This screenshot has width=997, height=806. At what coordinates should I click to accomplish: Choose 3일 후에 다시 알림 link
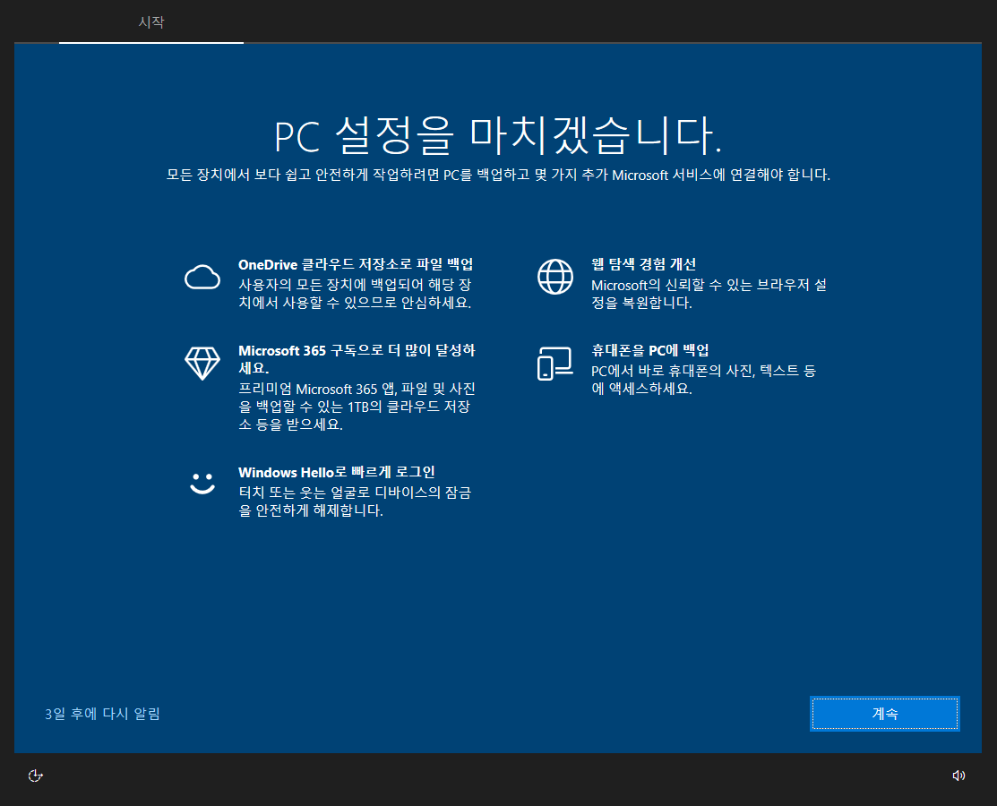pos(102,714)
